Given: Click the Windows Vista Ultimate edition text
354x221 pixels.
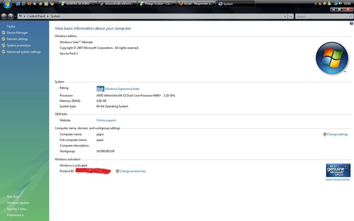Looking at the screenshot, I should pyautogui.click(x=76, y=42).
